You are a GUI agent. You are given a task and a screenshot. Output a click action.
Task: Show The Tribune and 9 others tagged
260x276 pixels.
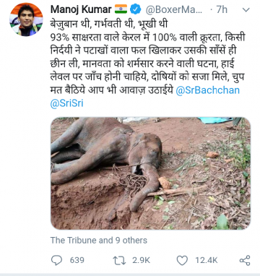pos(99,241)
